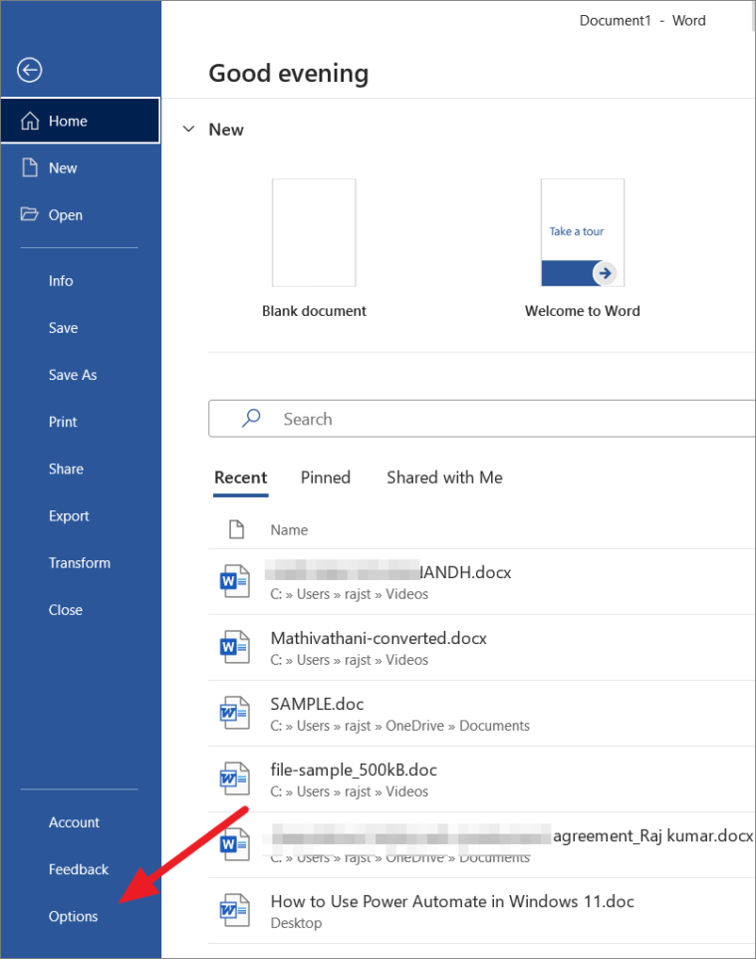Click Word icon beside file-sample_500kB.doc

235,779
